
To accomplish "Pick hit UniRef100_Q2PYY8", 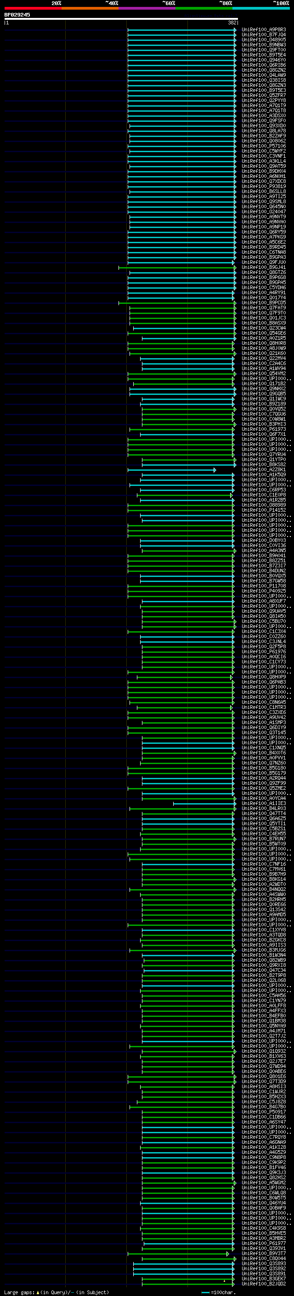I will coord(264,101).
